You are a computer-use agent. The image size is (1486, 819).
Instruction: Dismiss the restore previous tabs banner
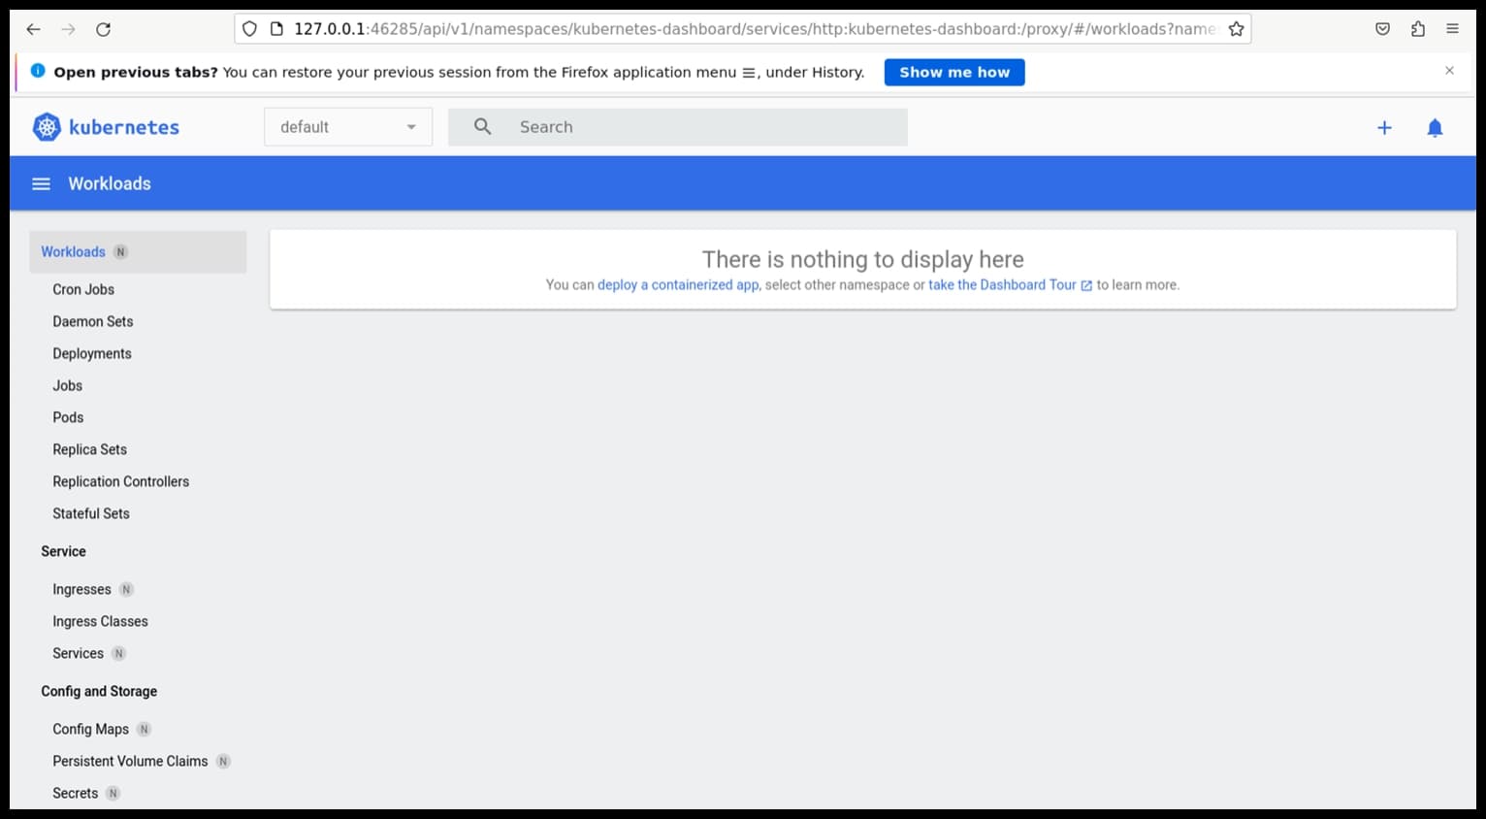click(x=1449, y=70)
